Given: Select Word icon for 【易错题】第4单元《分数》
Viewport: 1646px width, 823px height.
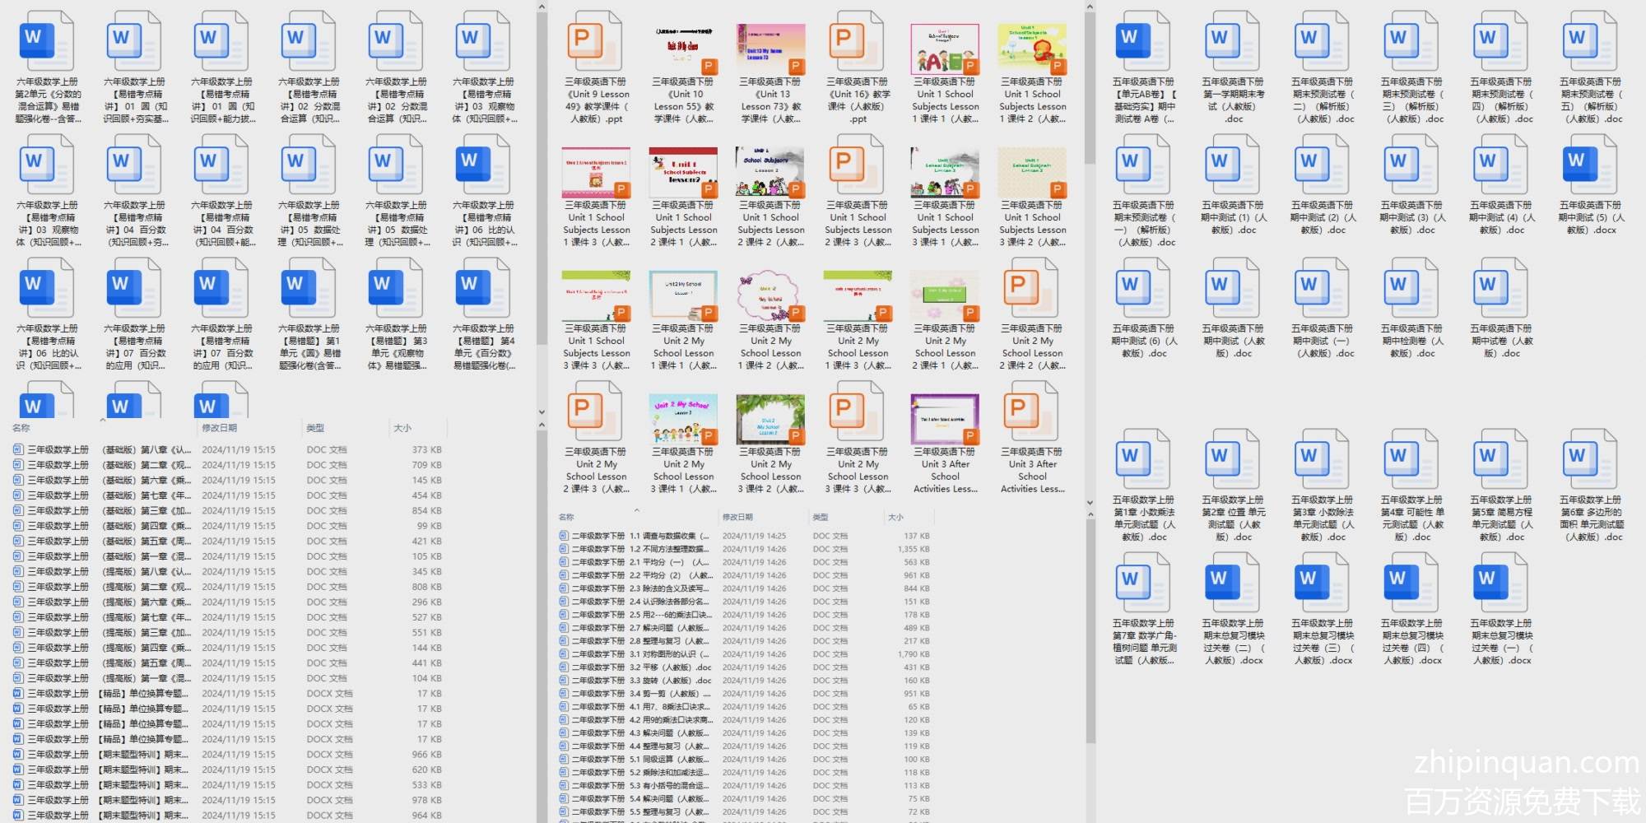Looking at the screenshot, I should (x=482, y=288).
